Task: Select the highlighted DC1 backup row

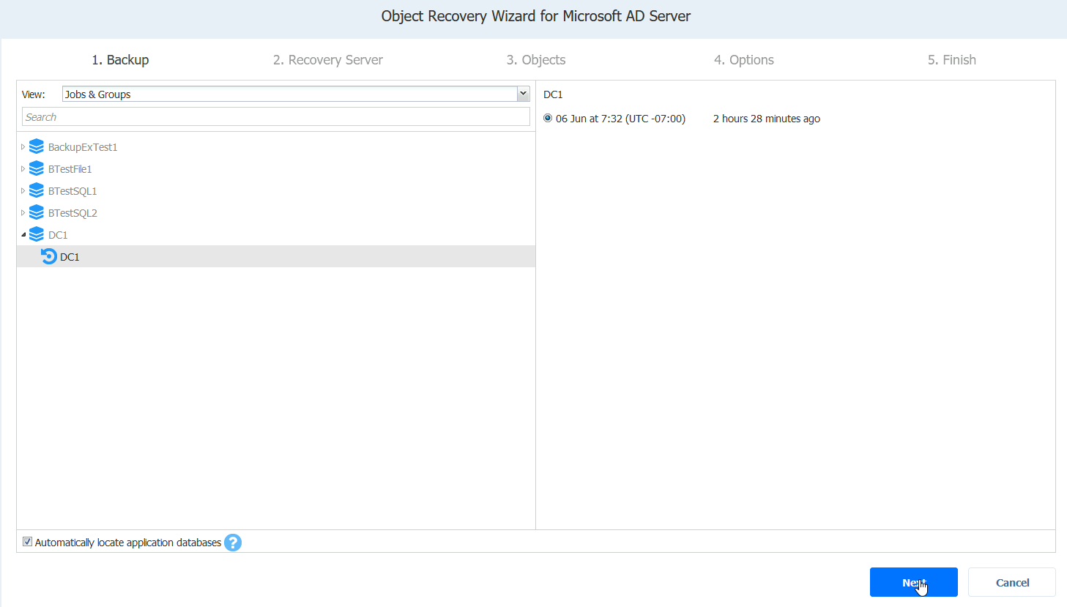Action: click(x=276, y=256)
